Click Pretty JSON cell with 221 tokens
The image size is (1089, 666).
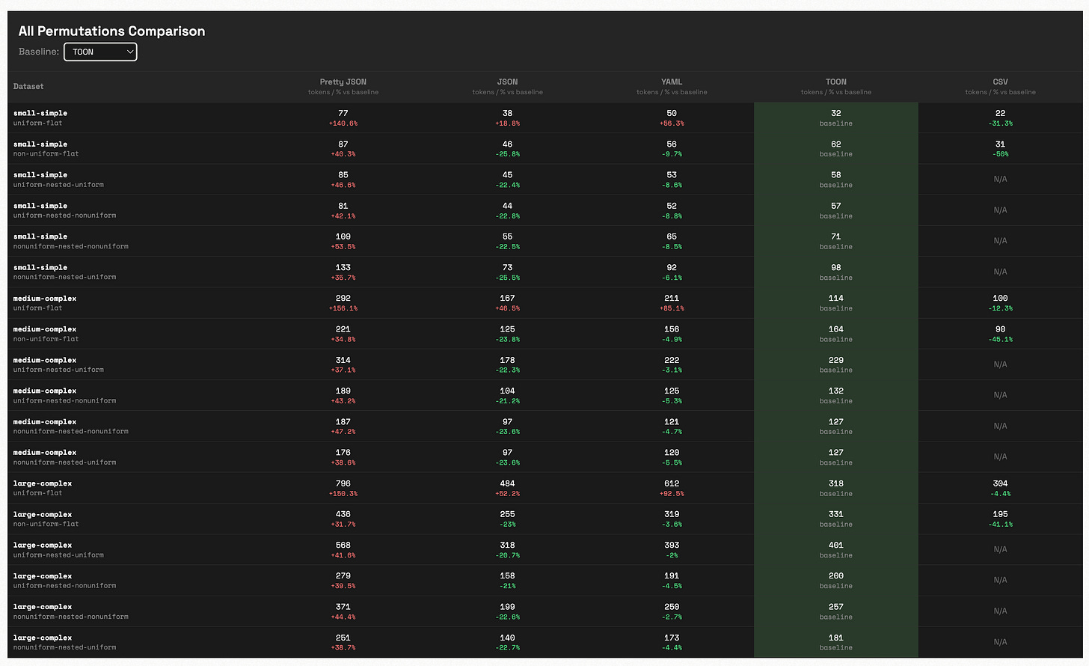[343, 334]
